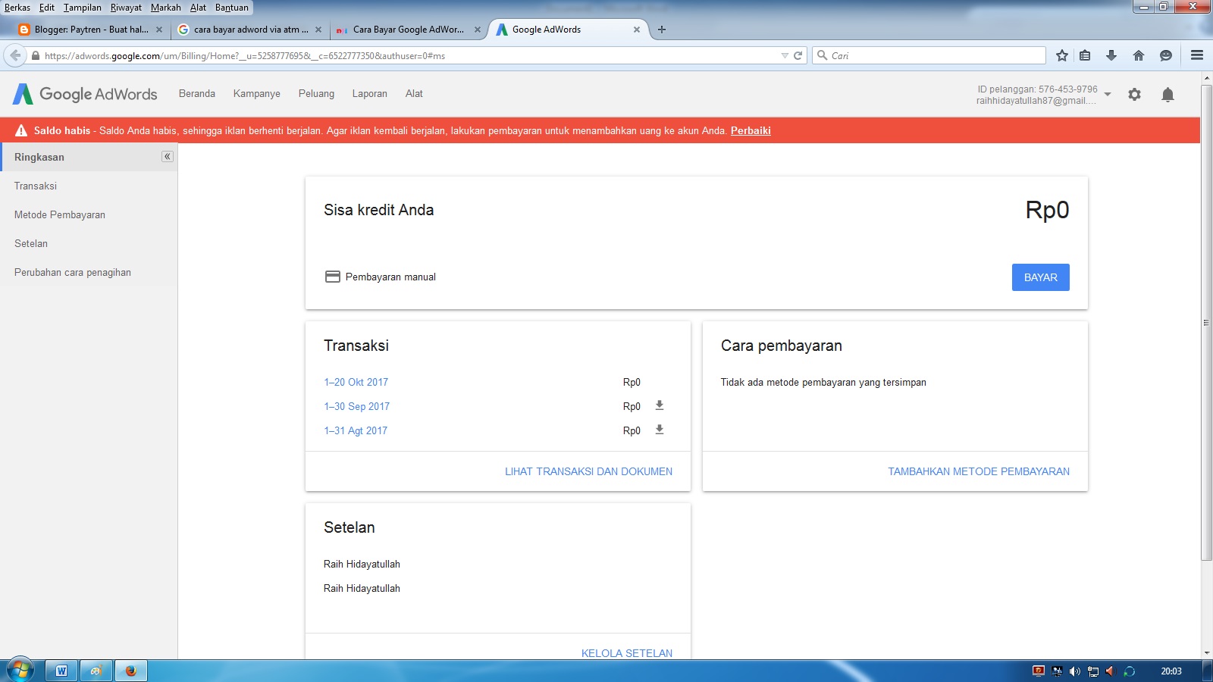Open the Edit menu
Viewport: 1213px width, 682px height.
tap(47, 8)
